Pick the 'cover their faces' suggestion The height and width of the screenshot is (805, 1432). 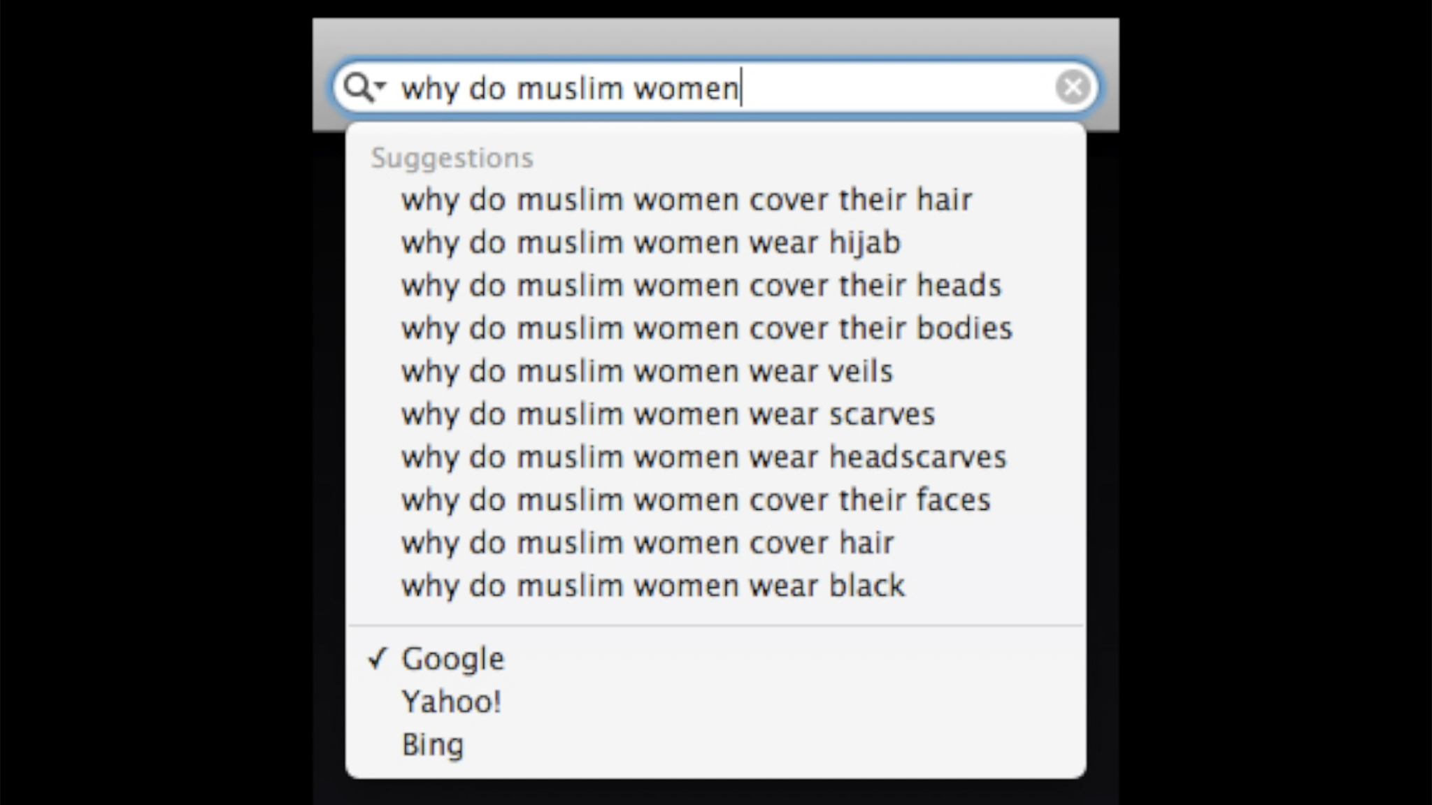coord(696,500)
